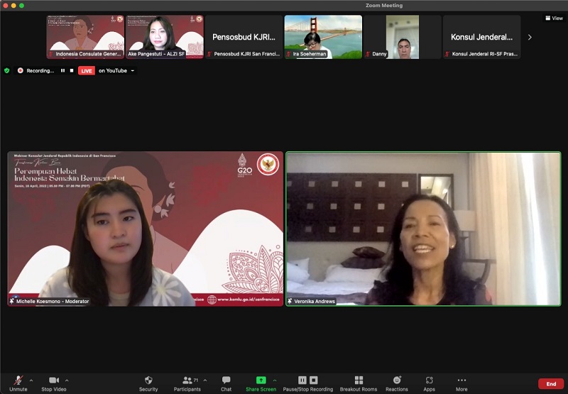The width and height of the screenshot is (568, 394).
Task: Select Indonesia Consulate General thumbnail
Action: click(85, 37)
